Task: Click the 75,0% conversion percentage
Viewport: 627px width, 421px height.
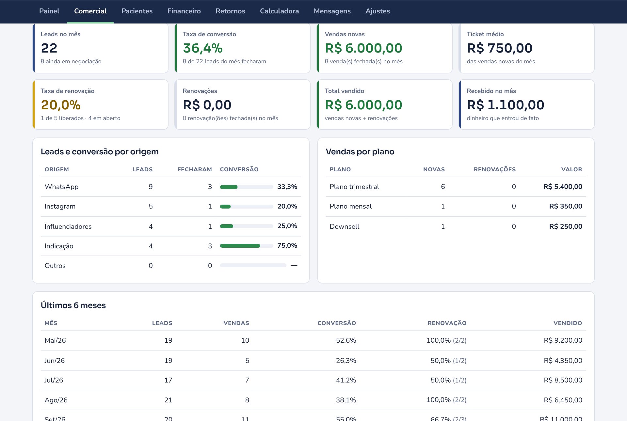Action: [x=287, y=245]
